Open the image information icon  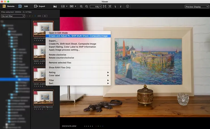pyautogui.click(x=127, y=6)
